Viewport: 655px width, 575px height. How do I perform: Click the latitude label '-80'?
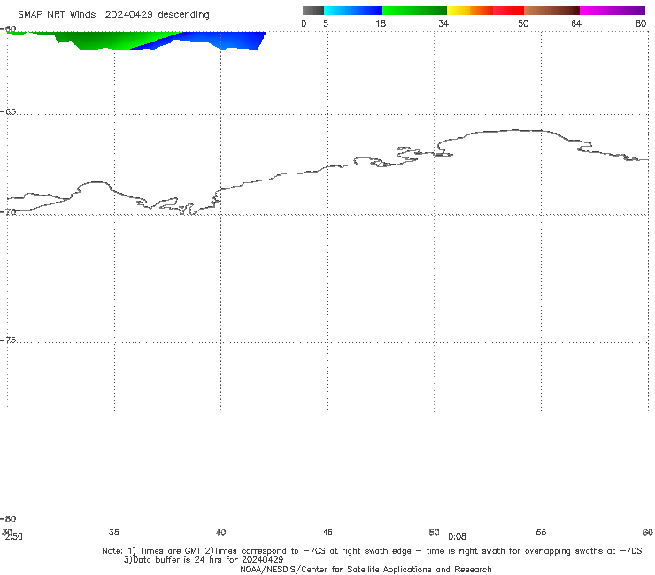(x=8, y=518)
